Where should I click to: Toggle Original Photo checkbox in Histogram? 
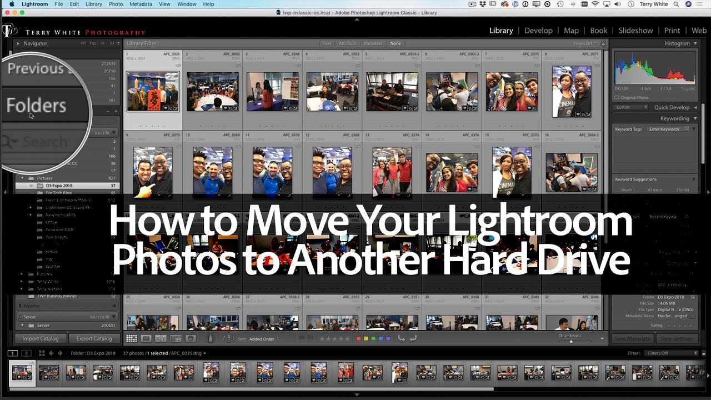tap(617, 98)
